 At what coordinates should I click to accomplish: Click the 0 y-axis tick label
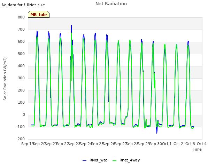pos(24,114)
